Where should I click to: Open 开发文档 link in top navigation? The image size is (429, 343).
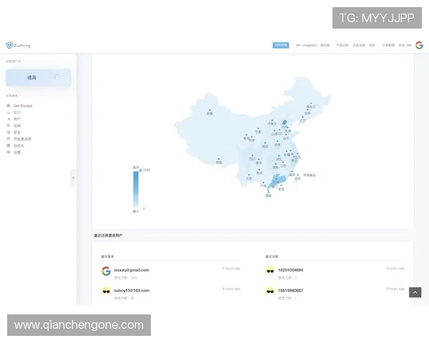pos(359,45)
